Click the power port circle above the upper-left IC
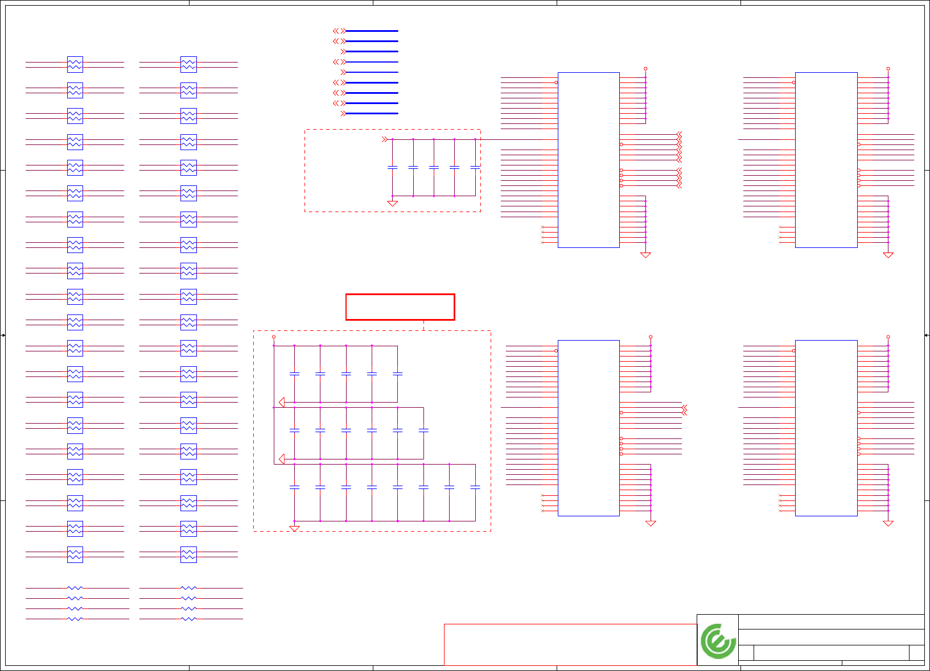 (x=645, y=69)
